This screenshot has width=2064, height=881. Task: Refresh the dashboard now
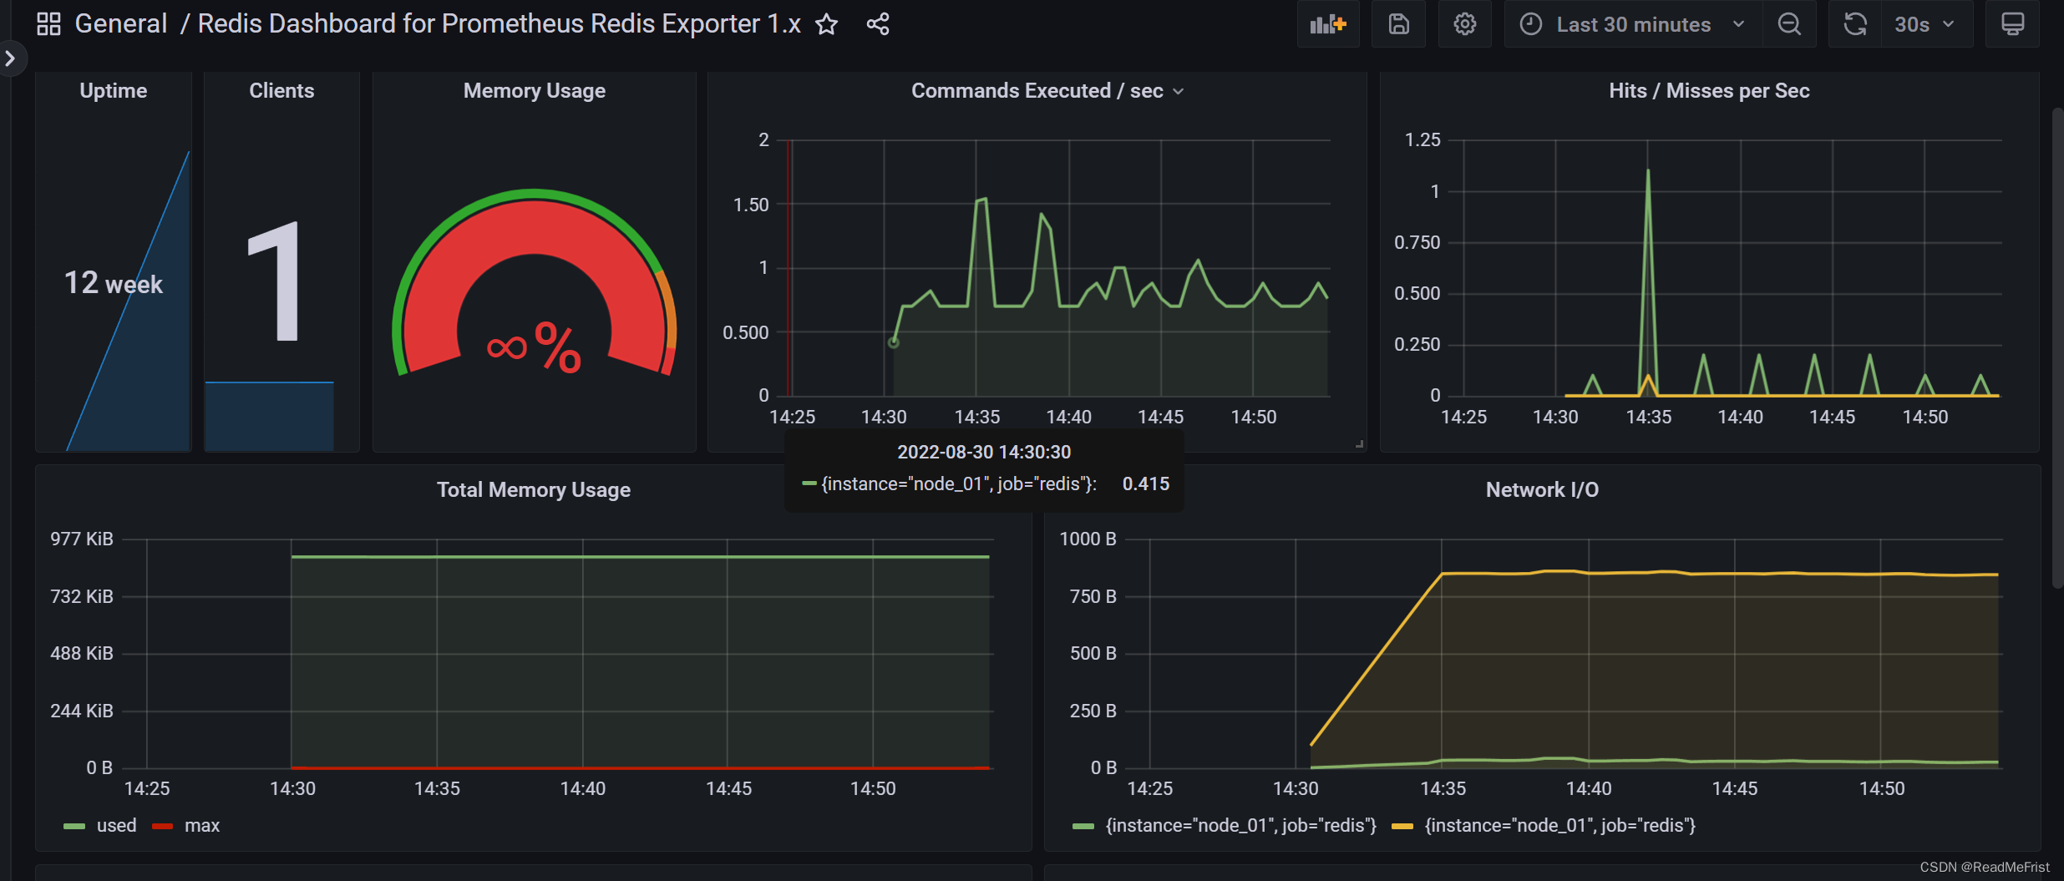coord(1855,24)
